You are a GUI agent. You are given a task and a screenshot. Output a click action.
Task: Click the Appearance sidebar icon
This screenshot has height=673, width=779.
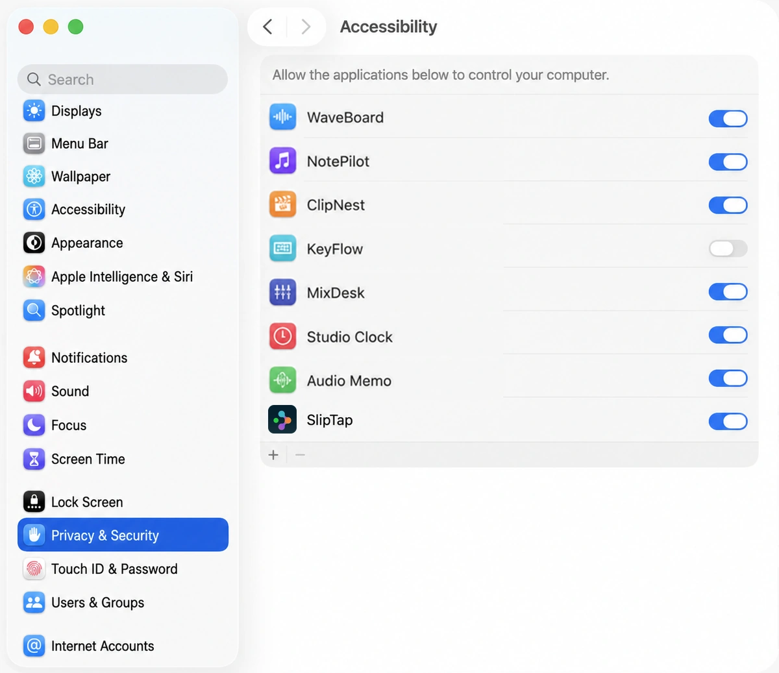click(x=34, y=243)
